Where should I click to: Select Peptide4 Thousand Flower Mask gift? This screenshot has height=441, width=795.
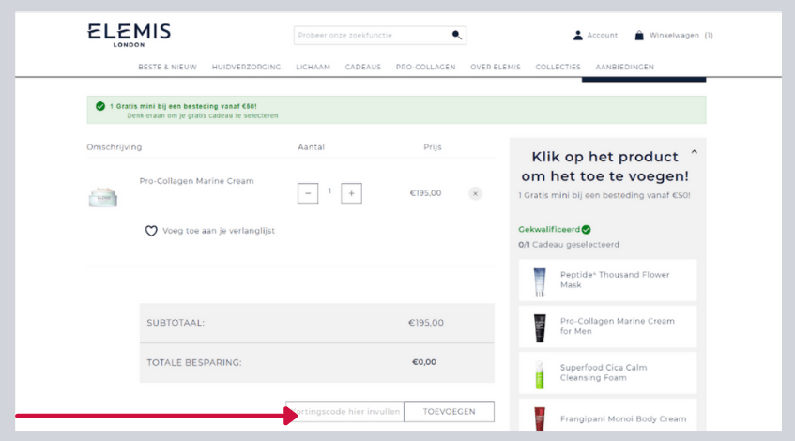607,281
